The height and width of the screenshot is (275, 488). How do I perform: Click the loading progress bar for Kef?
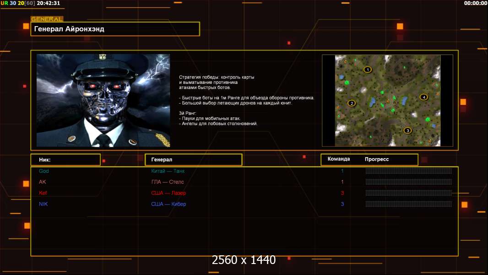(x=408, y=193)
